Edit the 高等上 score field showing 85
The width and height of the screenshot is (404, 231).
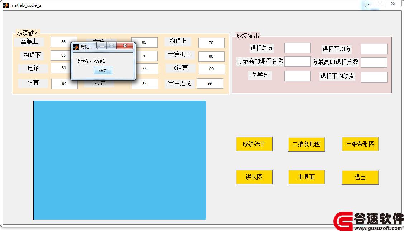pyautogui.click(x=64, y=42)
